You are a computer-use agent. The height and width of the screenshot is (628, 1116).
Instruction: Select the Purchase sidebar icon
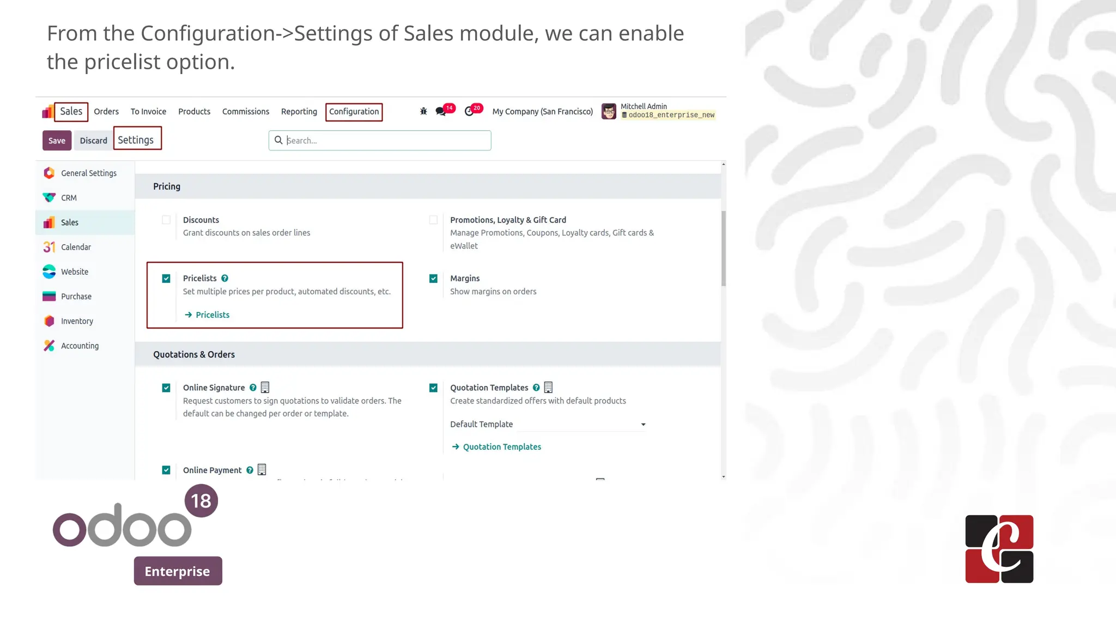click(49, 296)
